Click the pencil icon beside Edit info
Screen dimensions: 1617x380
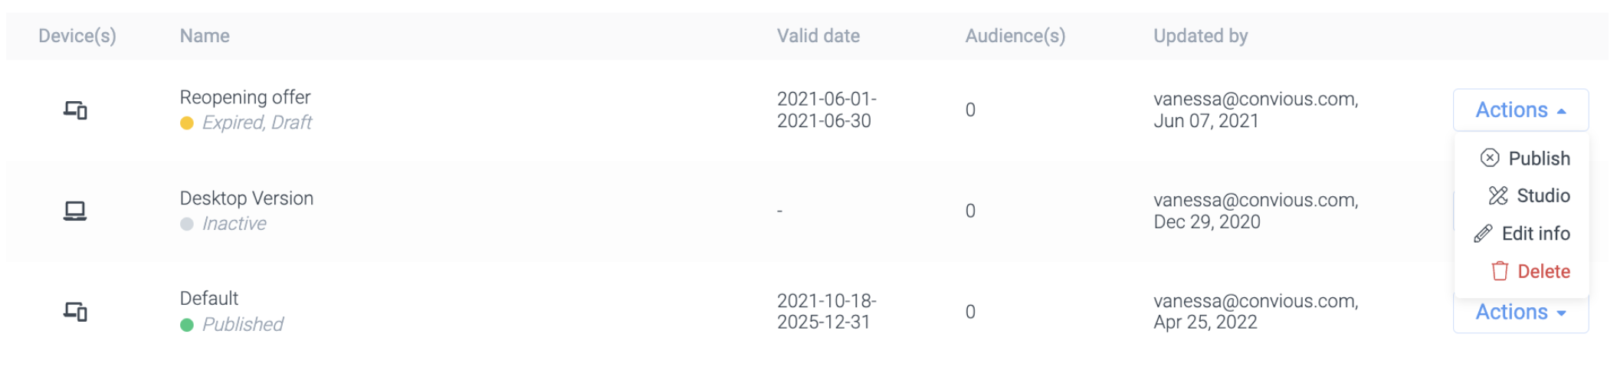[x=1483, y=234]
